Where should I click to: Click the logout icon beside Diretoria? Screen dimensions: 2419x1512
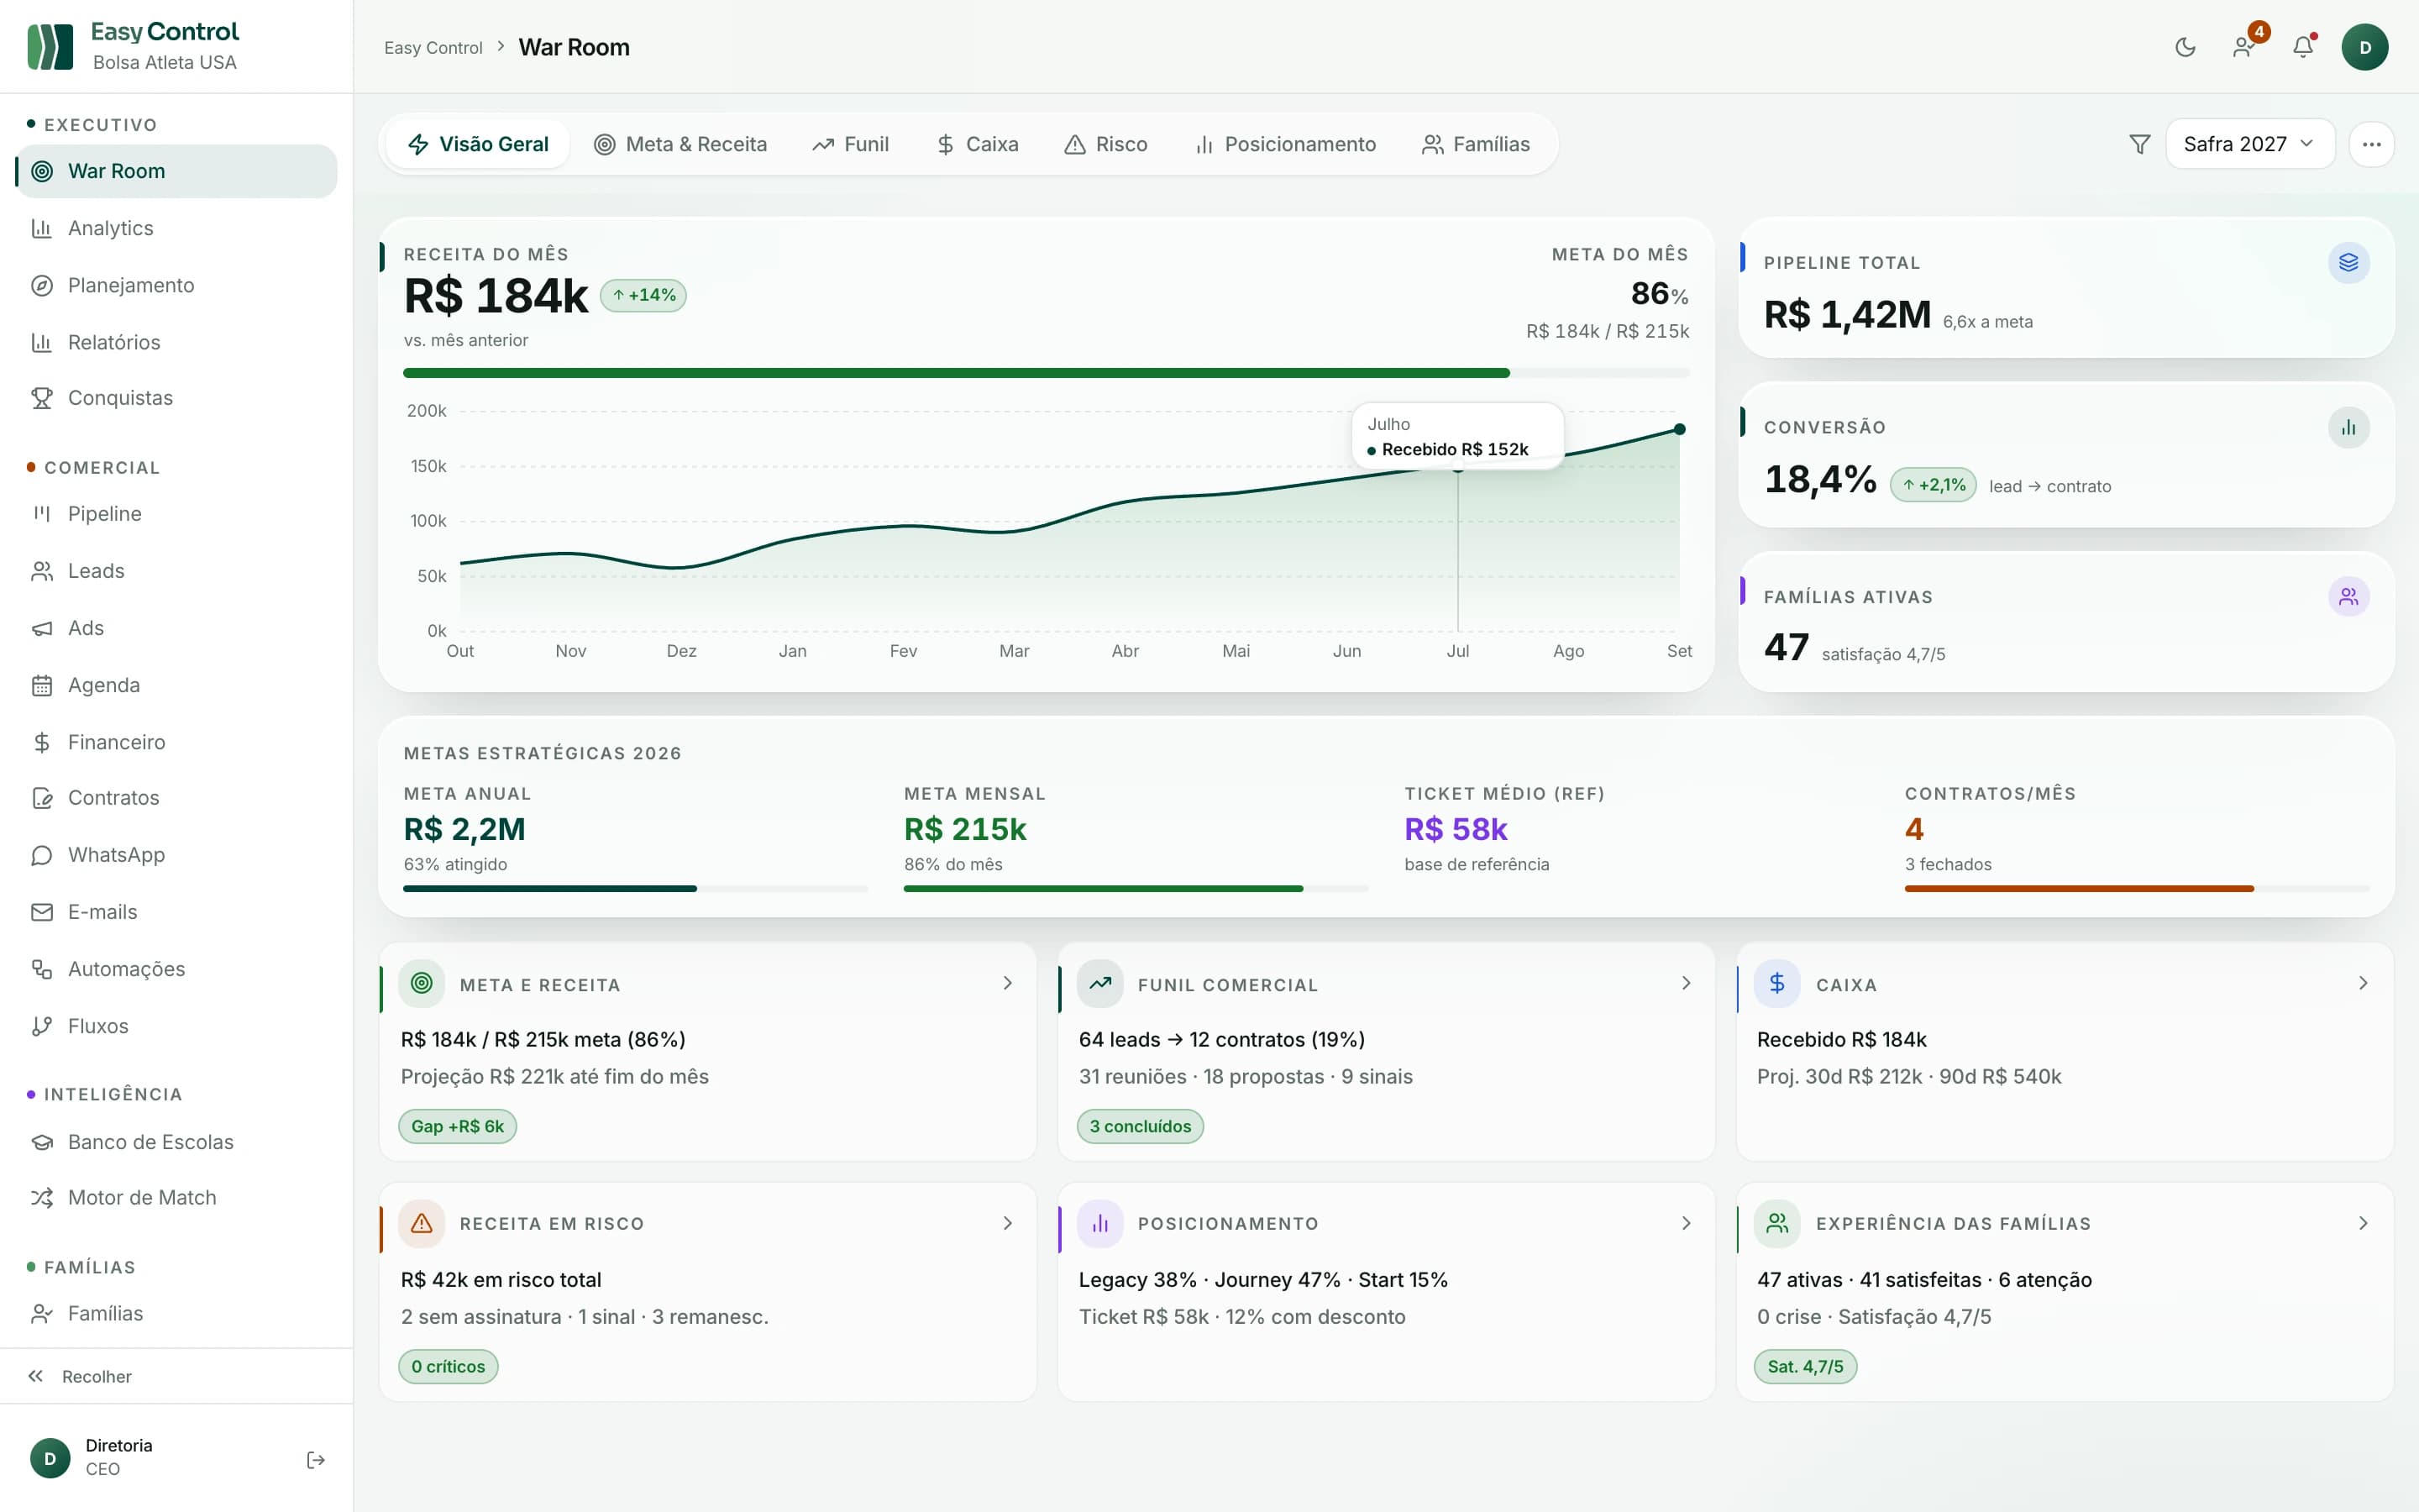coord(316,1460)
